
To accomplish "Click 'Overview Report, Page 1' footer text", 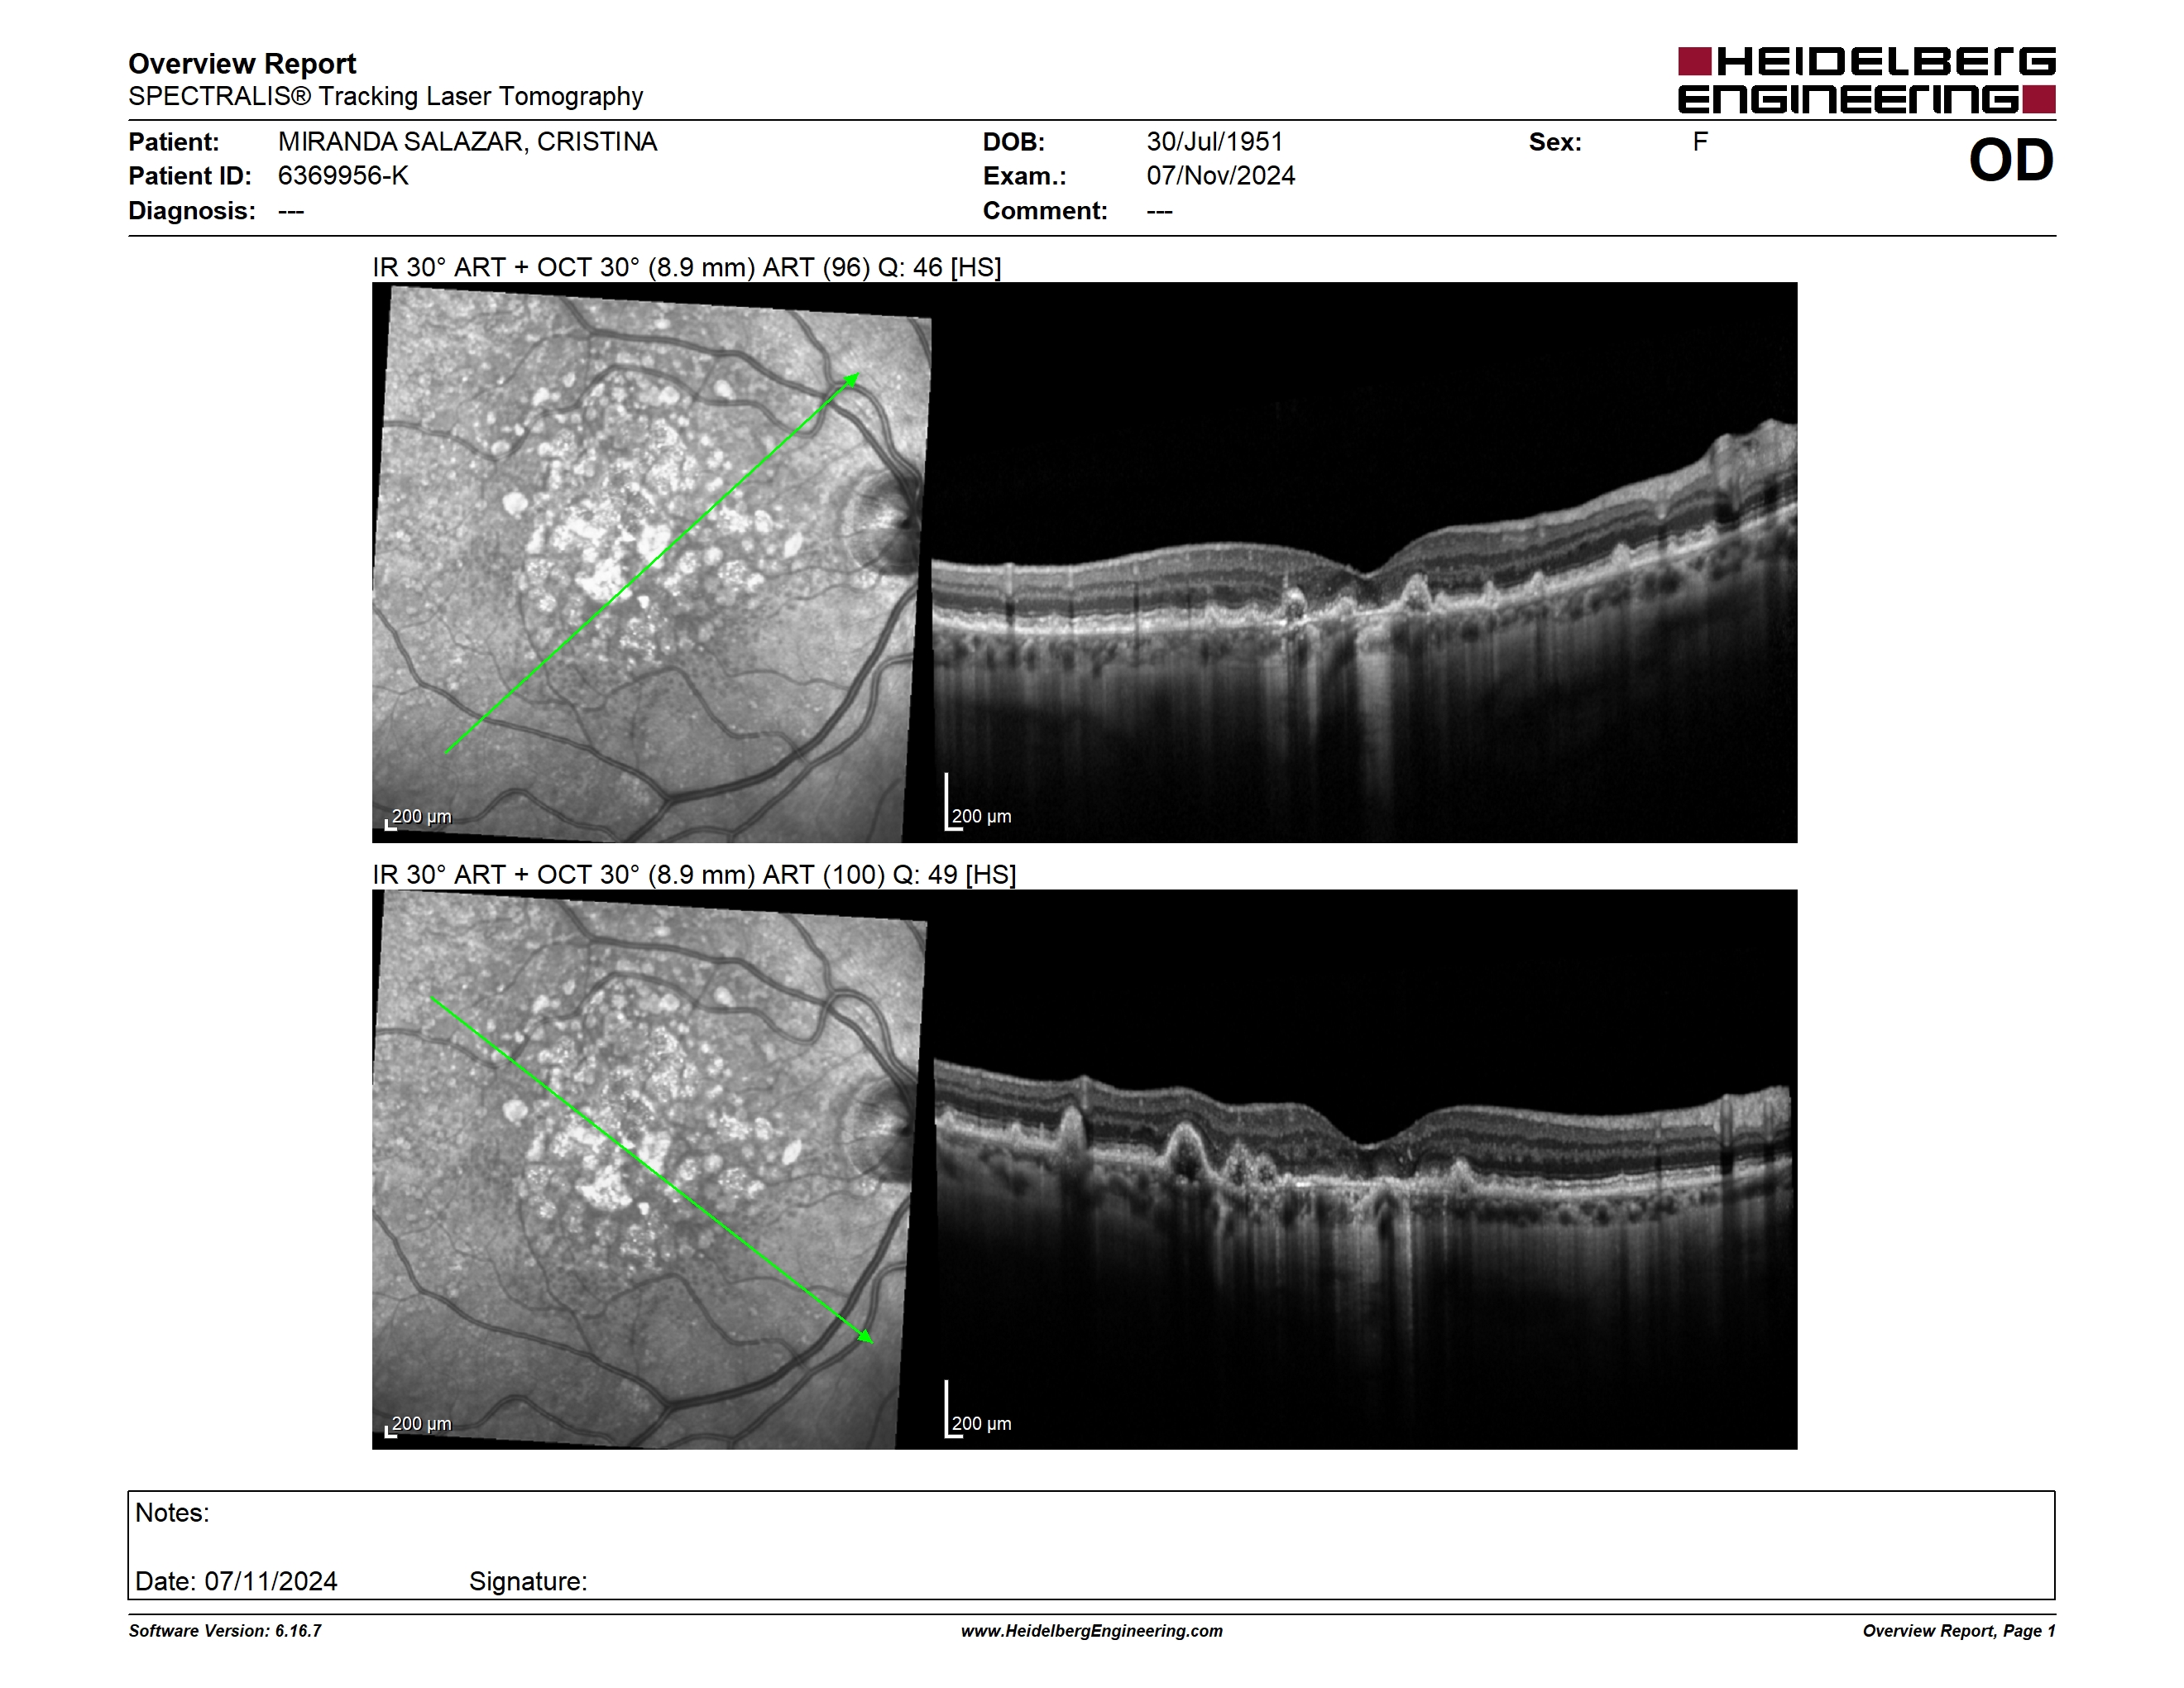I will tap(1958, 1631).
